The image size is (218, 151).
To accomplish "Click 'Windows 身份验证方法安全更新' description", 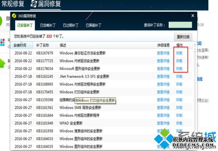I will [82, 53].
